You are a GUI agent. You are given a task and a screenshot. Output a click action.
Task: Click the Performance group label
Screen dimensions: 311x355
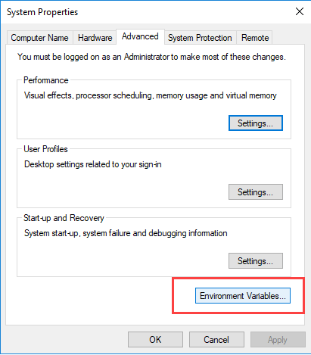(46, 80)
